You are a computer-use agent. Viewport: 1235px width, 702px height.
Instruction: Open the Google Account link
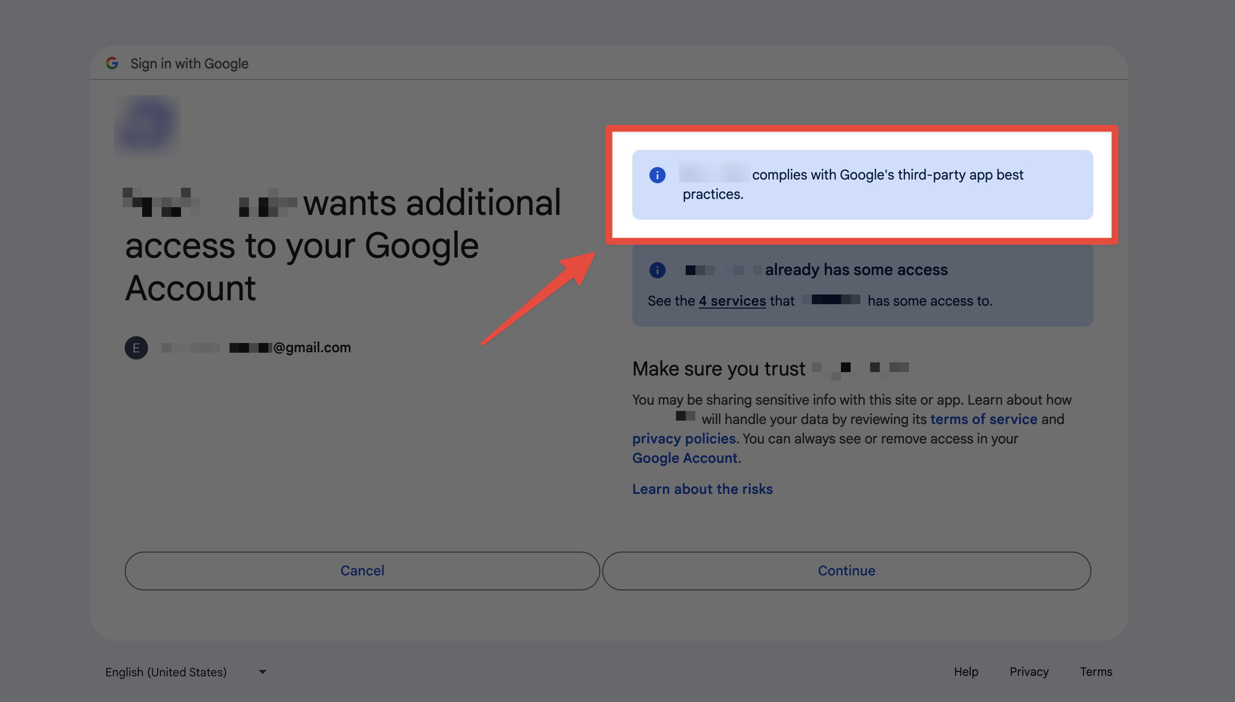coord(685,458)
